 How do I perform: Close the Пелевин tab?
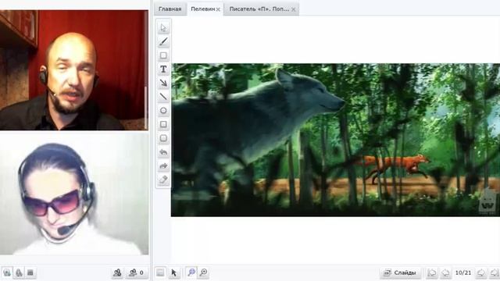[x=218, y=9]
